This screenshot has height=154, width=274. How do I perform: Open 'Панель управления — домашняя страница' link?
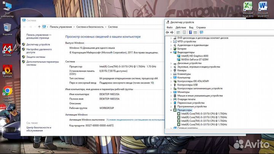[39, 36]
